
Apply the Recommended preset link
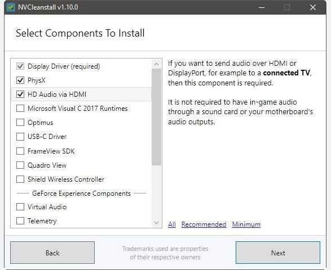point(204,224)
